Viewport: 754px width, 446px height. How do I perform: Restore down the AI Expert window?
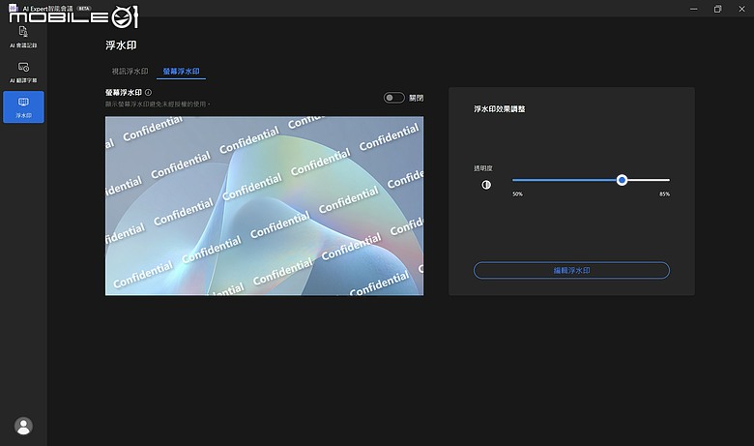pyautogui.click(x=717, y=9)
